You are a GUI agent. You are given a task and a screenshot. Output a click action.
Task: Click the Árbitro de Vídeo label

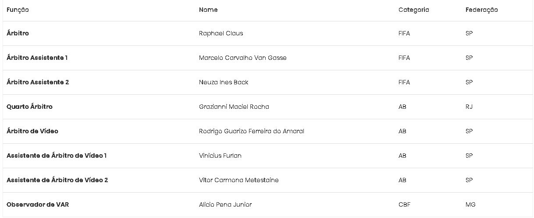tap(32, 131)
